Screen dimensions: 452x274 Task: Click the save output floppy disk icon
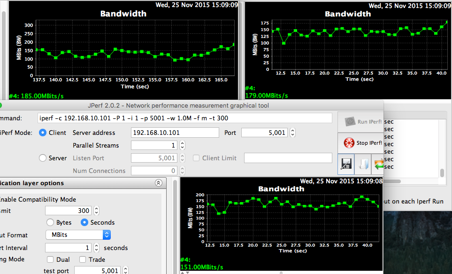(x=346, y=164)
